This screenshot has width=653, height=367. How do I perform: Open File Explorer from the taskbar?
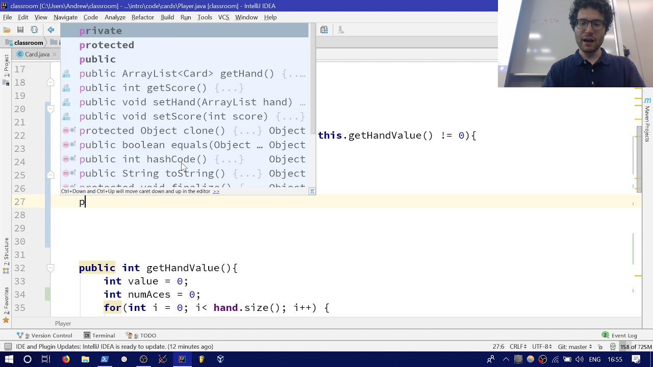pos(85,359)
